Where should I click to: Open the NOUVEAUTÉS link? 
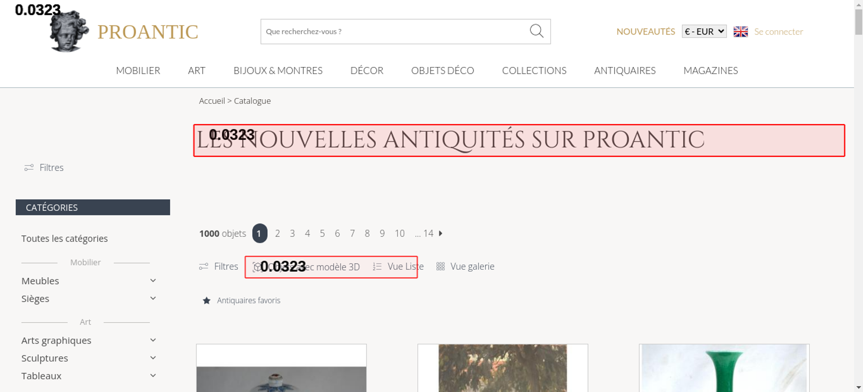[x=646, y=32]
